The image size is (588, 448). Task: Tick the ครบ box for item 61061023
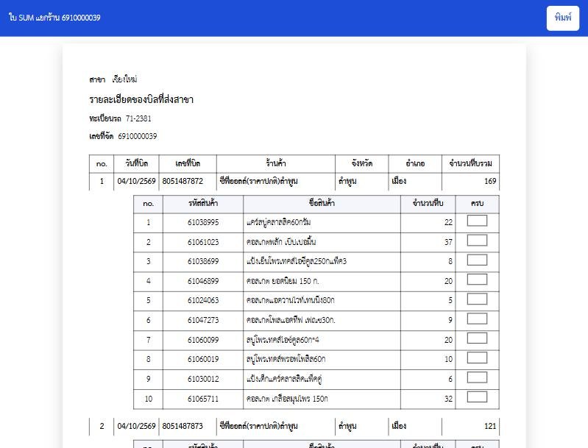tap(477, 241)
